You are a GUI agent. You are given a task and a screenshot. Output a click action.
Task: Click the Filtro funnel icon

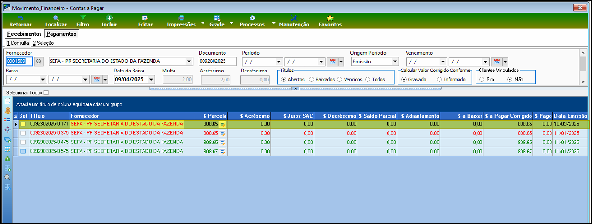[x=83, y=18]
